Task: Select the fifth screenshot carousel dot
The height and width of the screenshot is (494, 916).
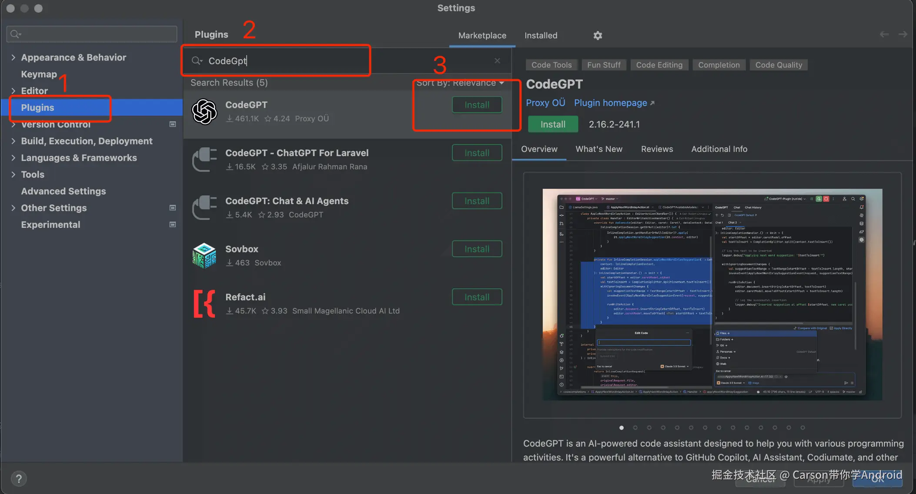Action: [x=677, y=428]
